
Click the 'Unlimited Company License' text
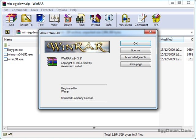[x=77, y=98]
